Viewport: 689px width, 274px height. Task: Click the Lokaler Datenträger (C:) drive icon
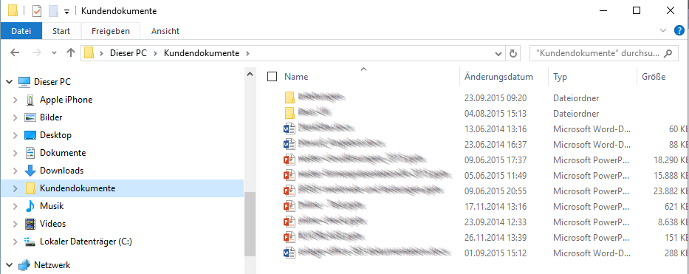tap(30, 241)
